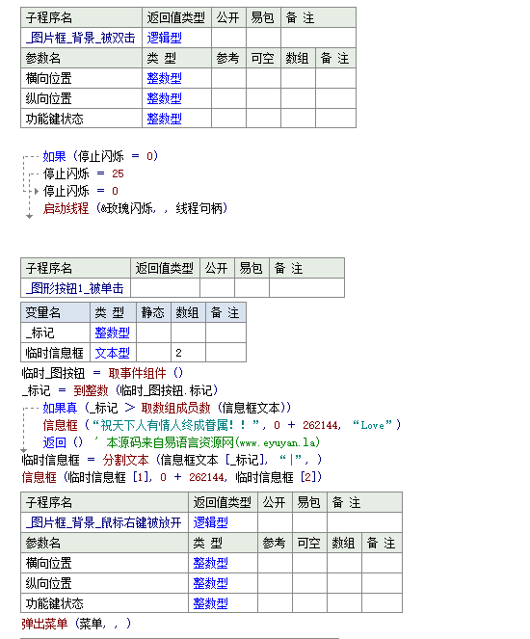Select 整数型 type of first 横向位置 parameter
This screenshot has height=639, width=530.
tap(164, 78)
